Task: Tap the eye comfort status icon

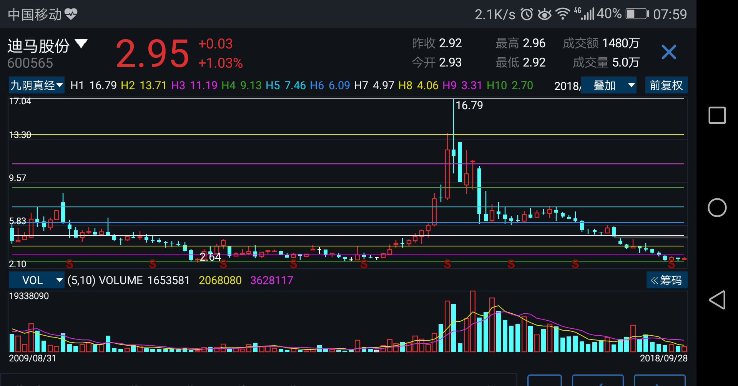Action: pos(544,14)
